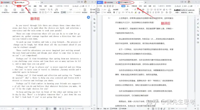Switch to 英文文稿翻译.docx document tab
Screen dimensions: 200x110
pos(125,2)
